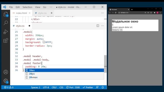164x92 pixels.
Task: Close the index.html tab
Action: (29, 13)
